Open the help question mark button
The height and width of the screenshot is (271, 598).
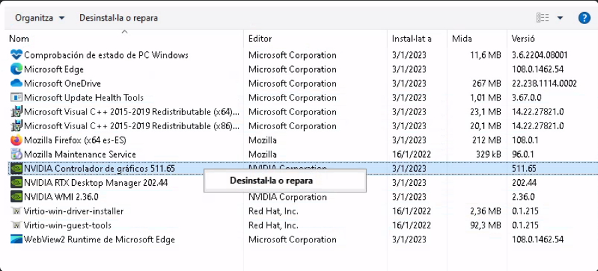(x=584, y=18)
